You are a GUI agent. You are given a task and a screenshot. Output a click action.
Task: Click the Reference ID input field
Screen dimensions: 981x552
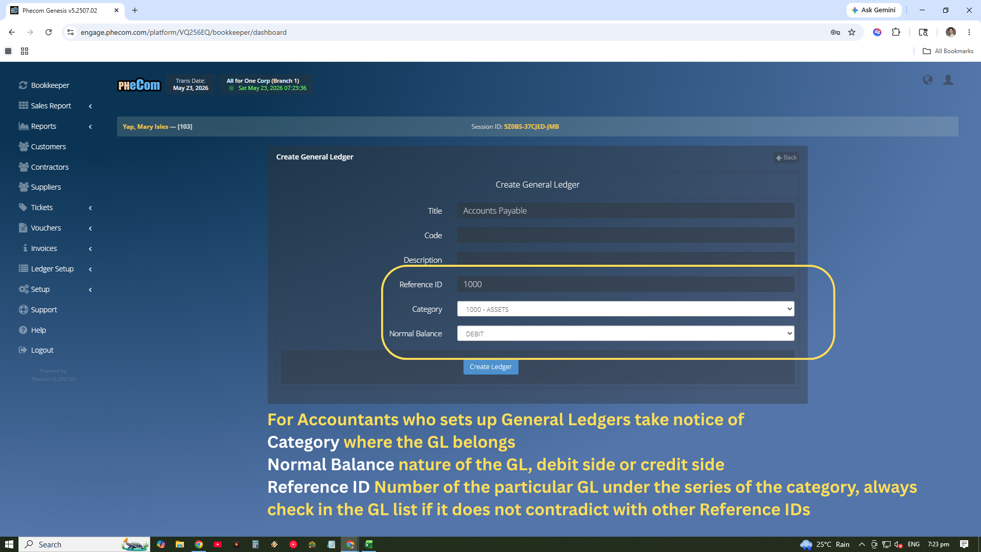pyautogui.click(x=625, y=284)
